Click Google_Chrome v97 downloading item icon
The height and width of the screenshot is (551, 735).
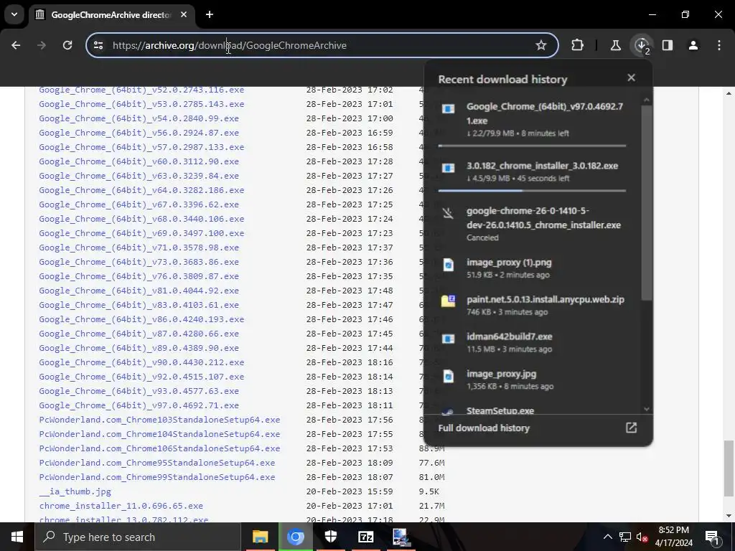pos(449,109)
